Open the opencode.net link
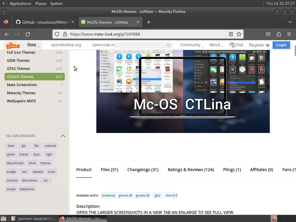The image size is (296, 222). [103, 45]
